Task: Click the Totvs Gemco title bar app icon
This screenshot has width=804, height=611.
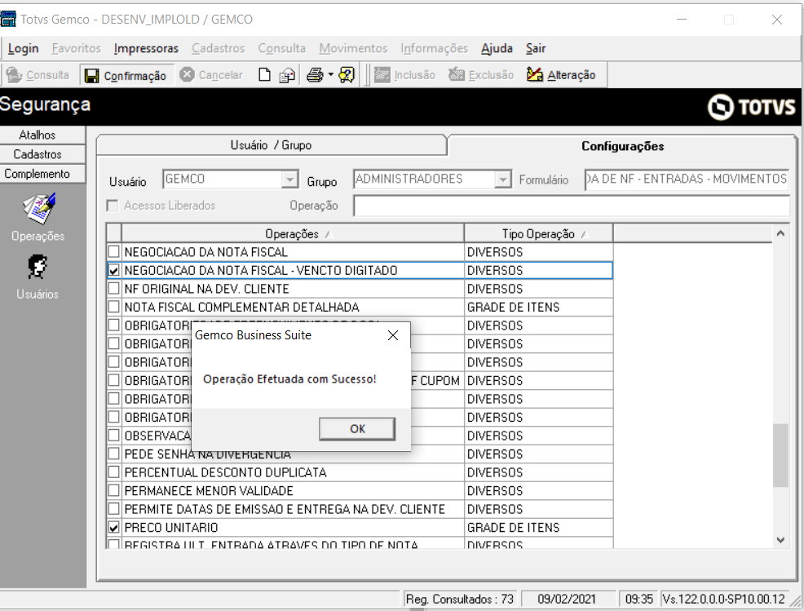Action: tap(8, 19)
